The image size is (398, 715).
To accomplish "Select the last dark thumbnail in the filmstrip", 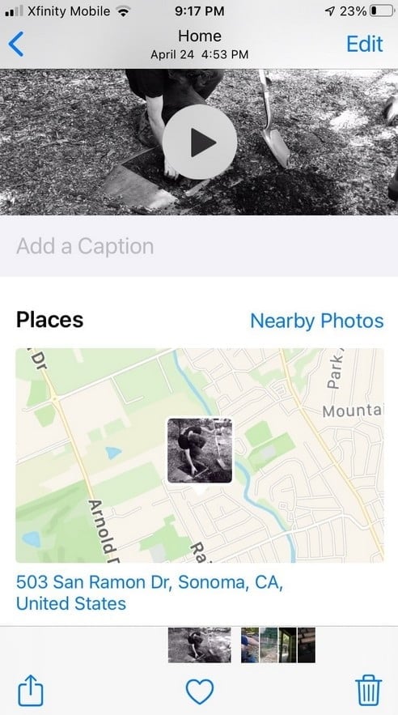I will [307, 645].
